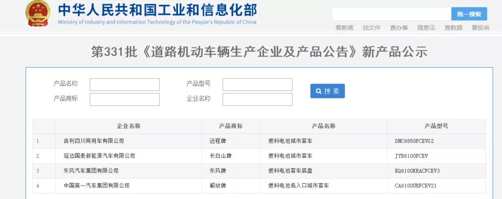502x199 pixels.
Task: Click model EQ6100KRACFCEV3
Action: [417, 171]
